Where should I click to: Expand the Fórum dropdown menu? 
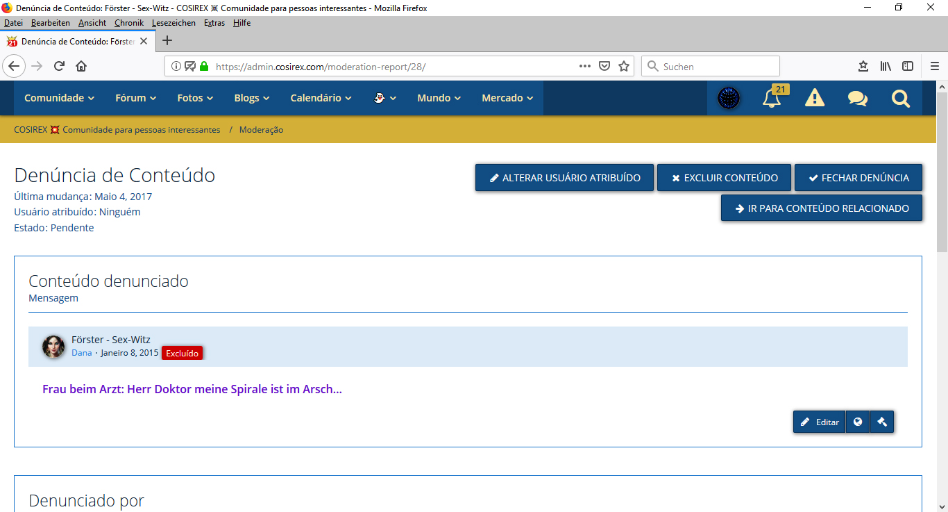[x=135, y=98]
